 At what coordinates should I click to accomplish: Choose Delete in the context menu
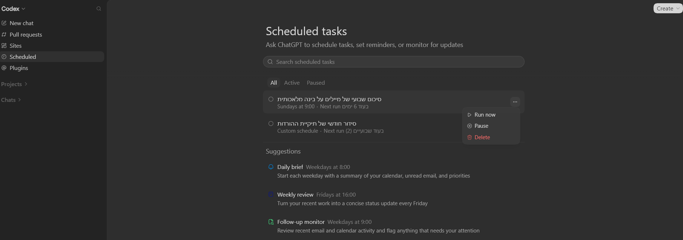click(x=491, y=137)
